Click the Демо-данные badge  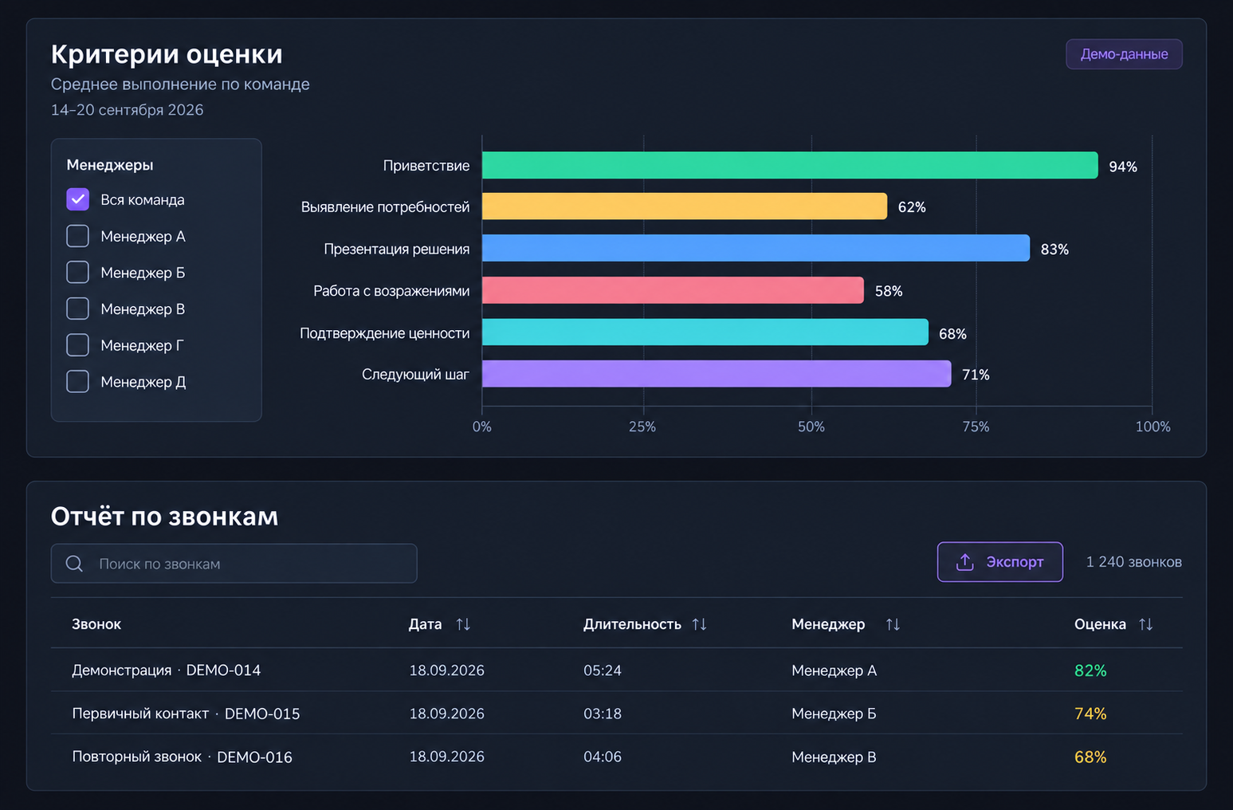[1124, 54]
